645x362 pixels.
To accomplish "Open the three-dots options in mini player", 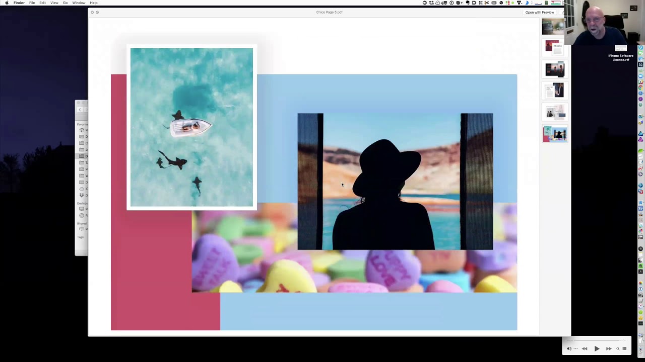I will click(575, 348).
